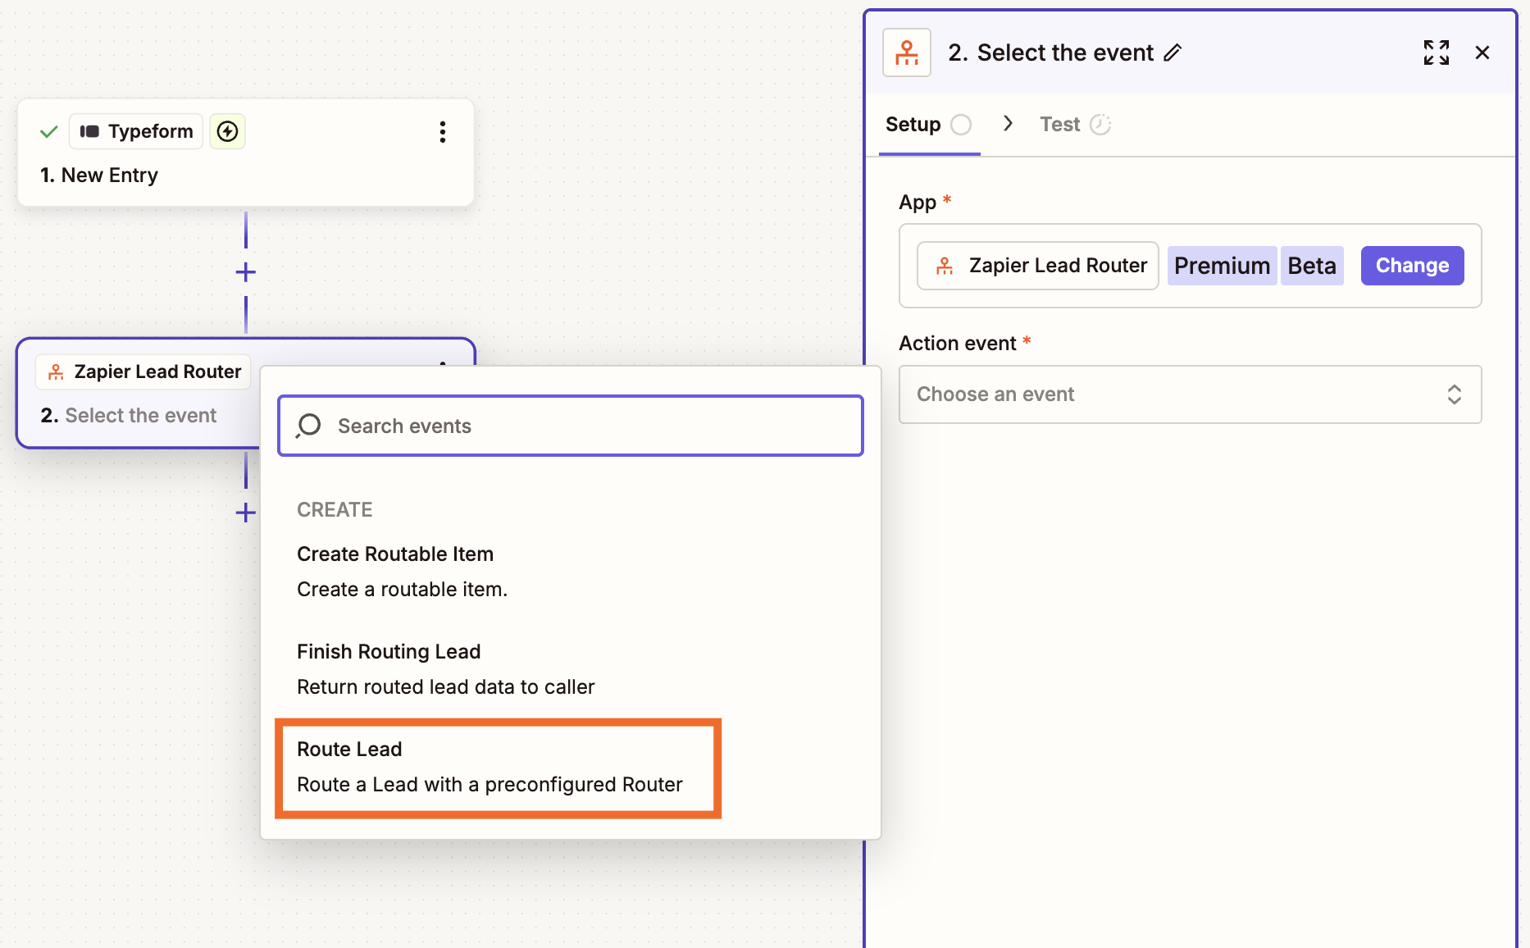Click the magnifier icon in Search events

pyautogui.click(x=309, y=426)
